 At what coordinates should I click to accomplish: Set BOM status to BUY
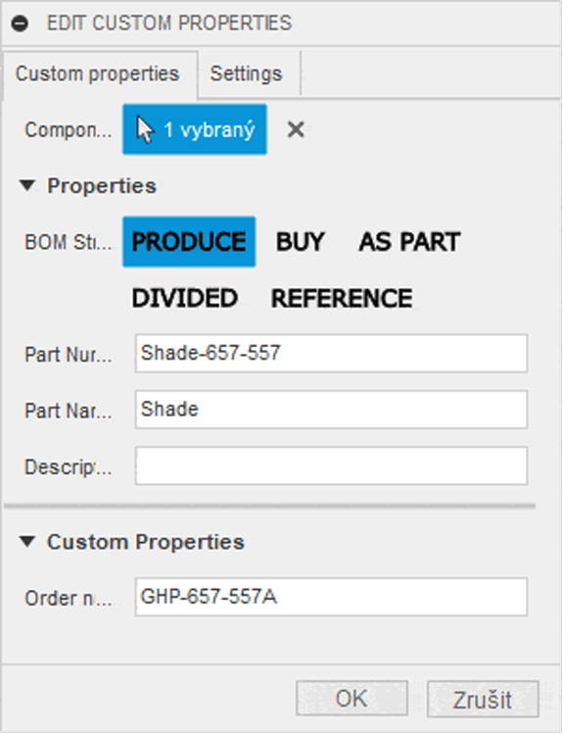point(301,241)
